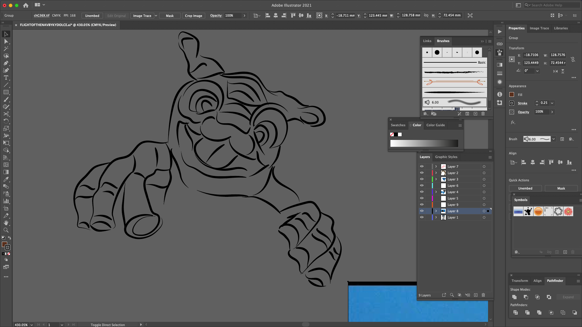Open the Brush definition dropdown

click(554, 139)
